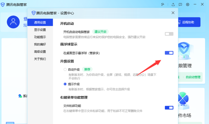This screenshot has width=209, height=124.
Task: Click the 推荐 green tag
Action: coord(87,69)
